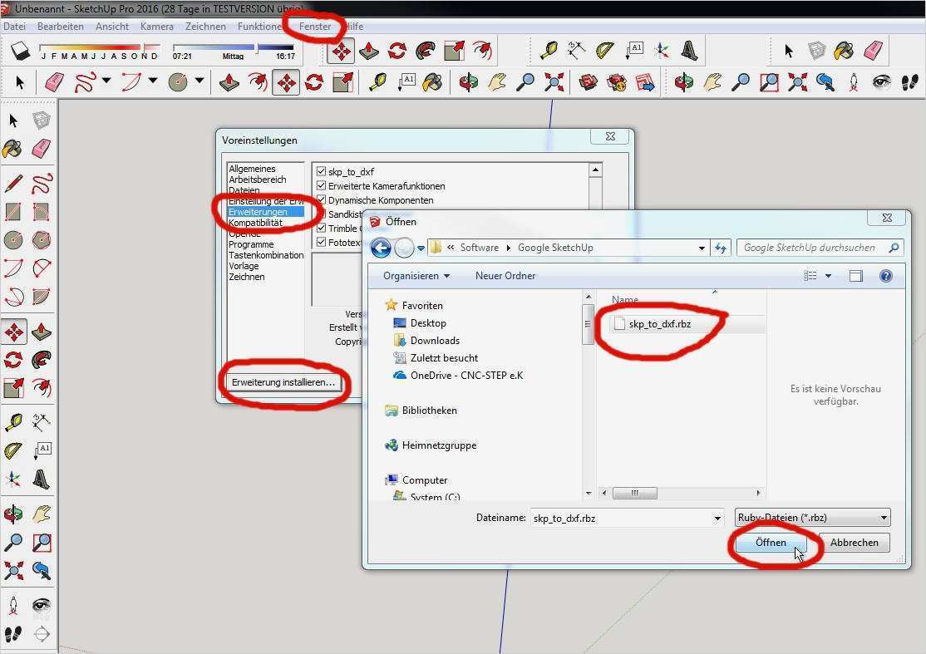Open the Kamera menu

(x=157, y=27)
